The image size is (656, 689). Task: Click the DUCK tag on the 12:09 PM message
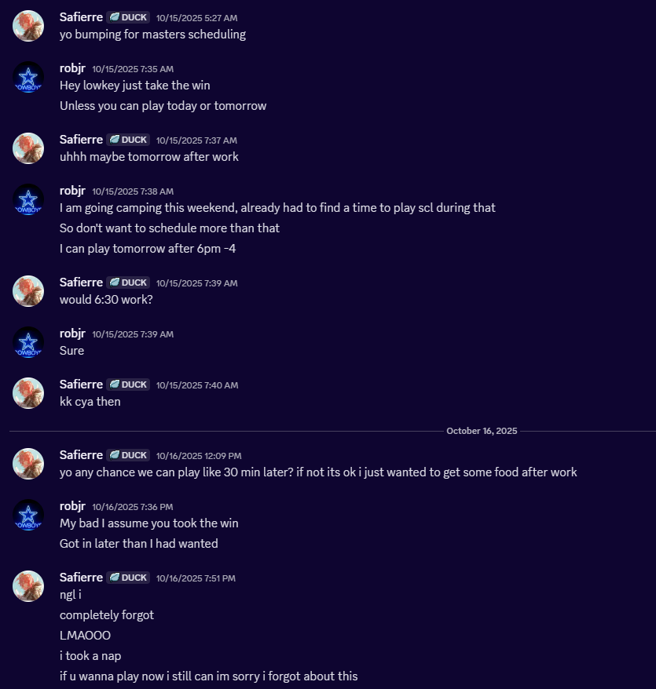pyautogui.click(x=128, y=455)
